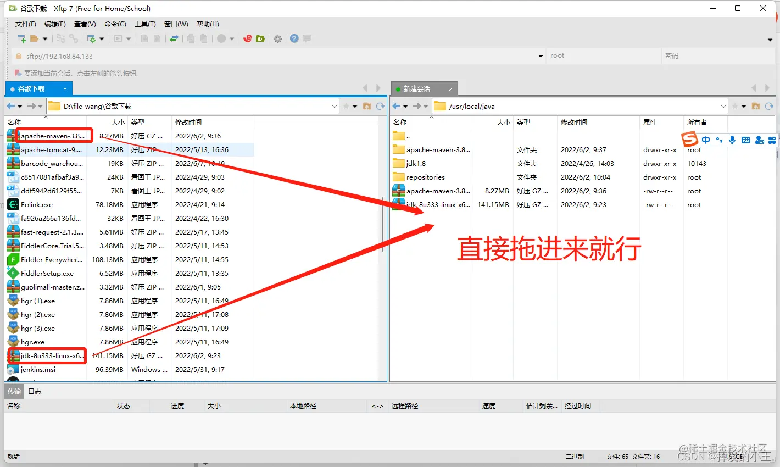
Task: Open the 查看(V) menu
Action: (x=85, y=24)
